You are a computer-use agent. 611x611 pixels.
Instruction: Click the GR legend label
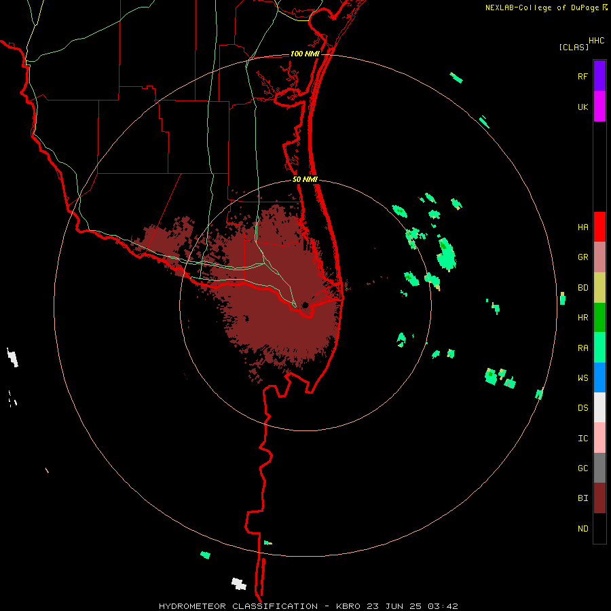(582, 257)
